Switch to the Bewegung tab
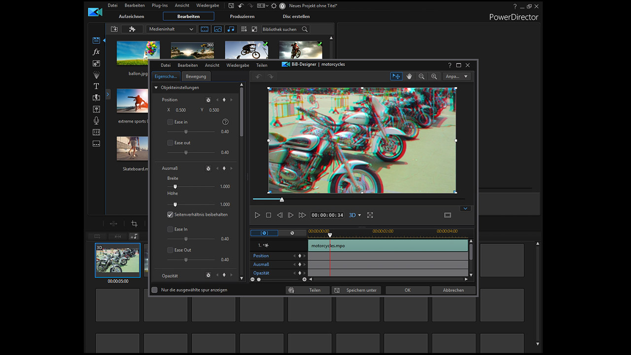The width and height of the screenshot is (631, 355). click(x=196, y=76)
